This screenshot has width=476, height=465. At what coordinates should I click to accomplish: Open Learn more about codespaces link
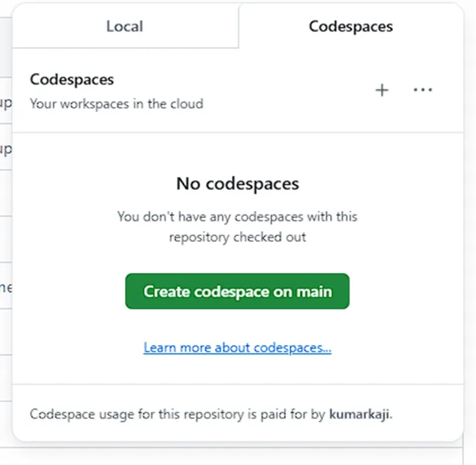[x=238, y=347]
